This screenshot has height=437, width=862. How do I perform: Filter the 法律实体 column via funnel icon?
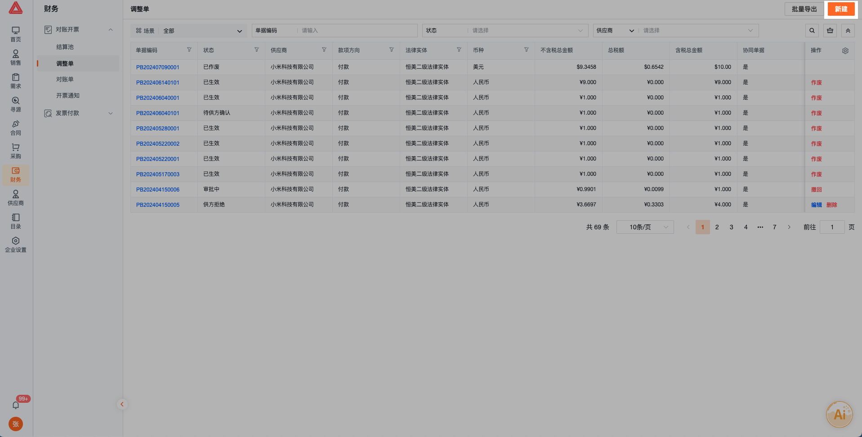(459, 50)
